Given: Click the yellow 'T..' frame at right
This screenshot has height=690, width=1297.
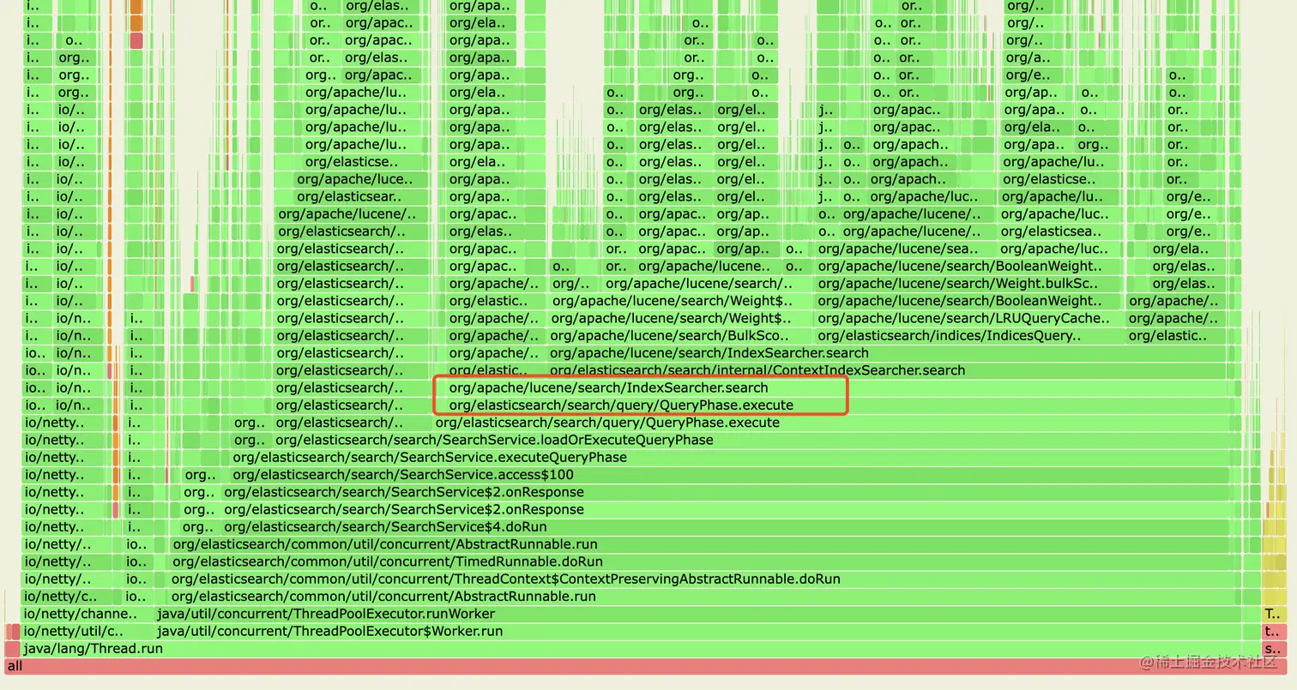Looking at the screenshot, I should (1274, 614).
